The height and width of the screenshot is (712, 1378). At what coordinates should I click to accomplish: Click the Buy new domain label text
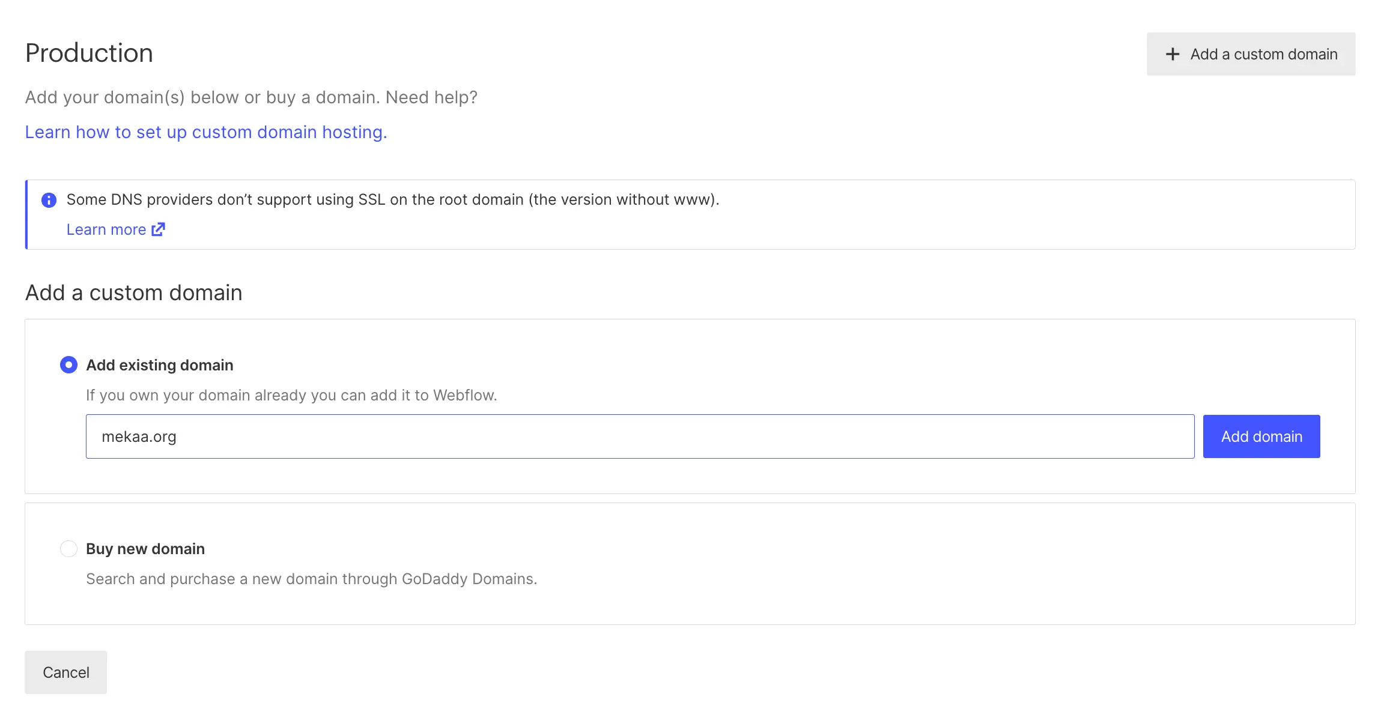pos(145,548)
